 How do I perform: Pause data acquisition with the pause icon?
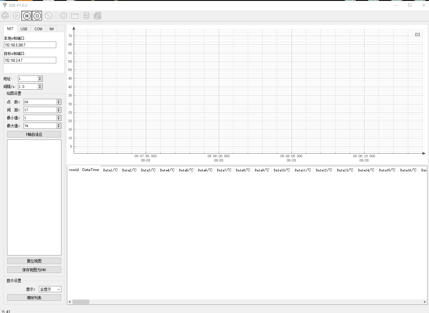pos(27,16)
